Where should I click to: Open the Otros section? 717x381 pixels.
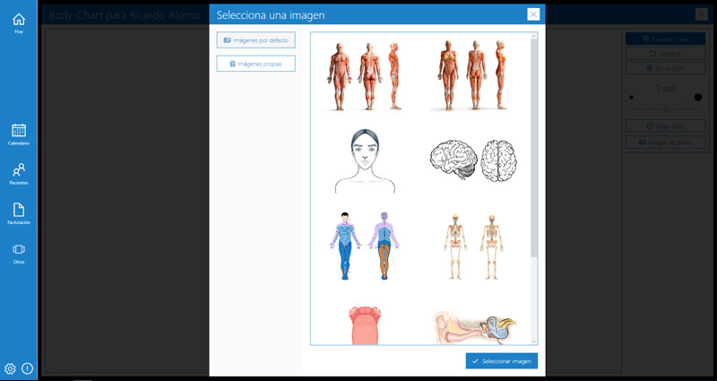(x=19, y=254)
